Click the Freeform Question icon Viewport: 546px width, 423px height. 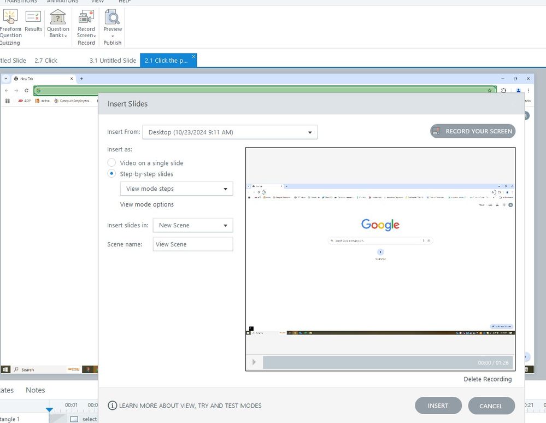[10, 17]
